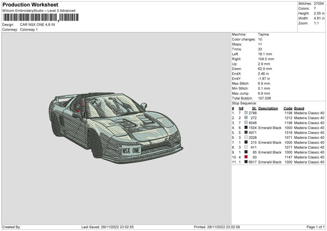Select the red color swatch in stop 10
The height and width of the screenshot is (231, 327).
[x=246, y=157]
